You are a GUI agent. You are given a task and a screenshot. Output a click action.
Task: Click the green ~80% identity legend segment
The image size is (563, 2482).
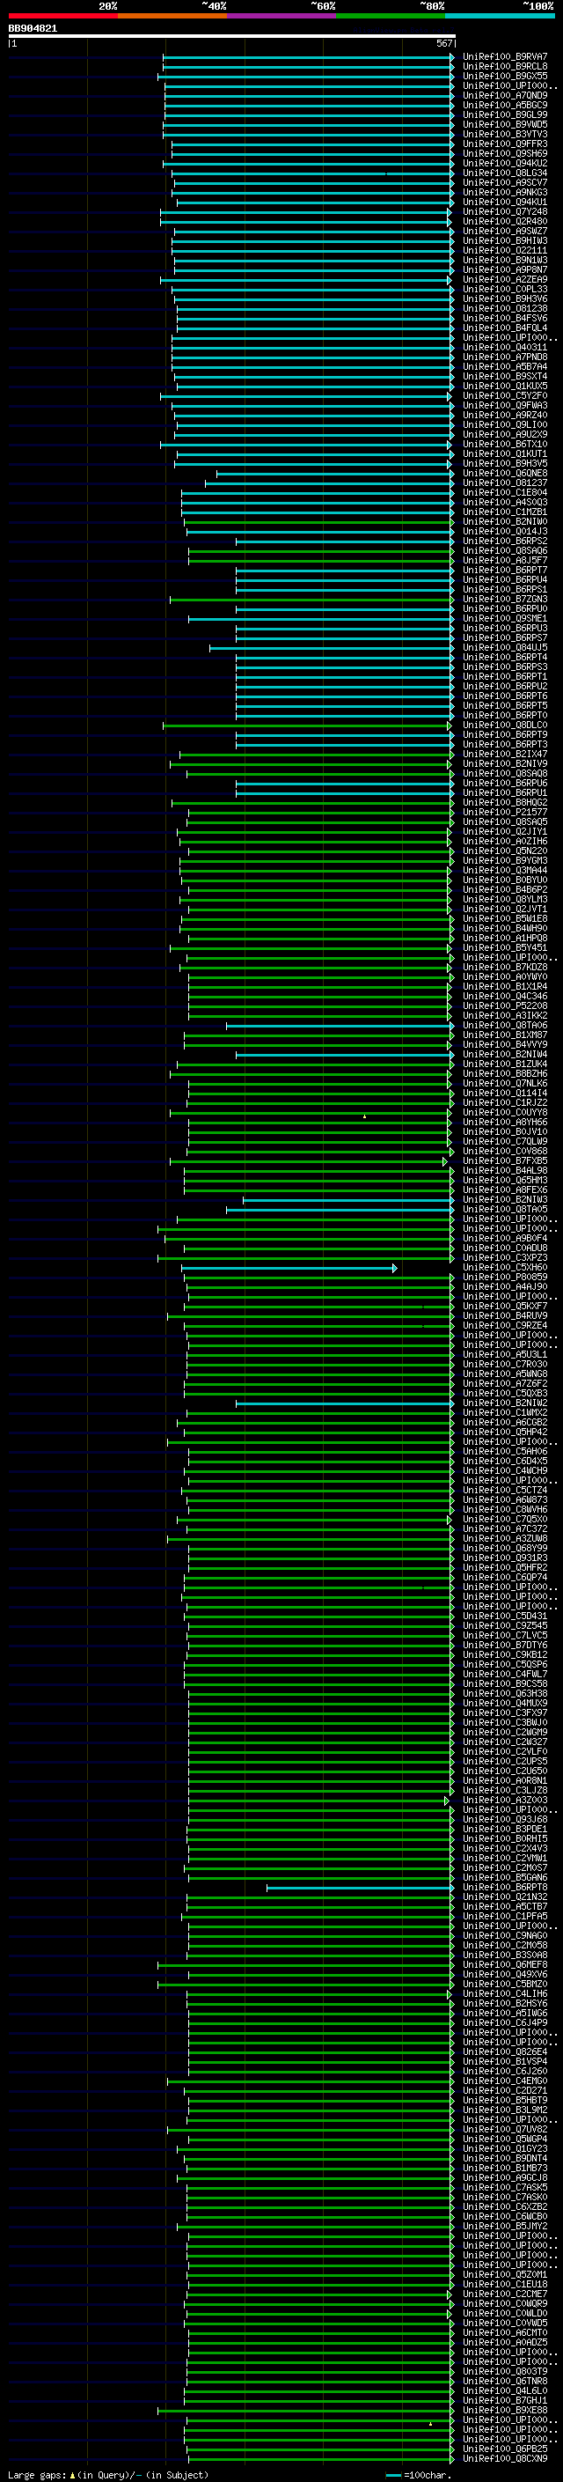coord(391,17)
